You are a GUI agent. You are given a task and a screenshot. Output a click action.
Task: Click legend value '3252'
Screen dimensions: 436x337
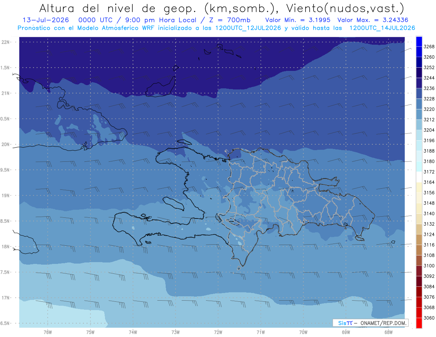point(429,67)
